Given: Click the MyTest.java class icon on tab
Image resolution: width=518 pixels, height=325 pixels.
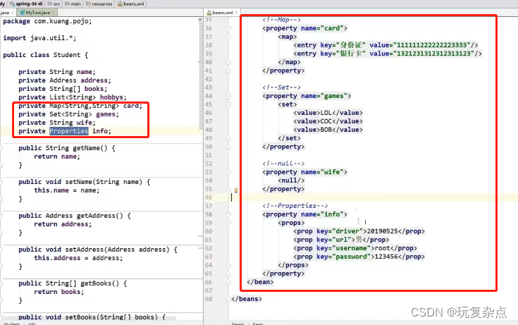Looking at the screenshot, I should [23, 13].
